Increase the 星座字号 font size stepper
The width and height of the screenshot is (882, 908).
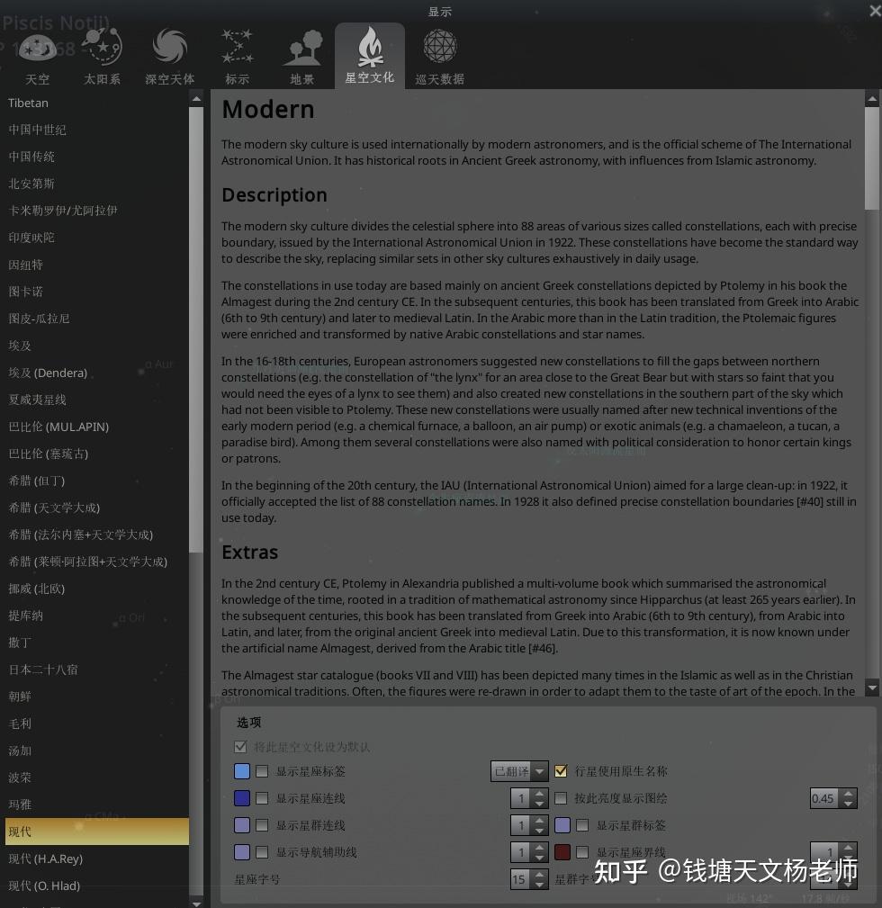(540, 875)
